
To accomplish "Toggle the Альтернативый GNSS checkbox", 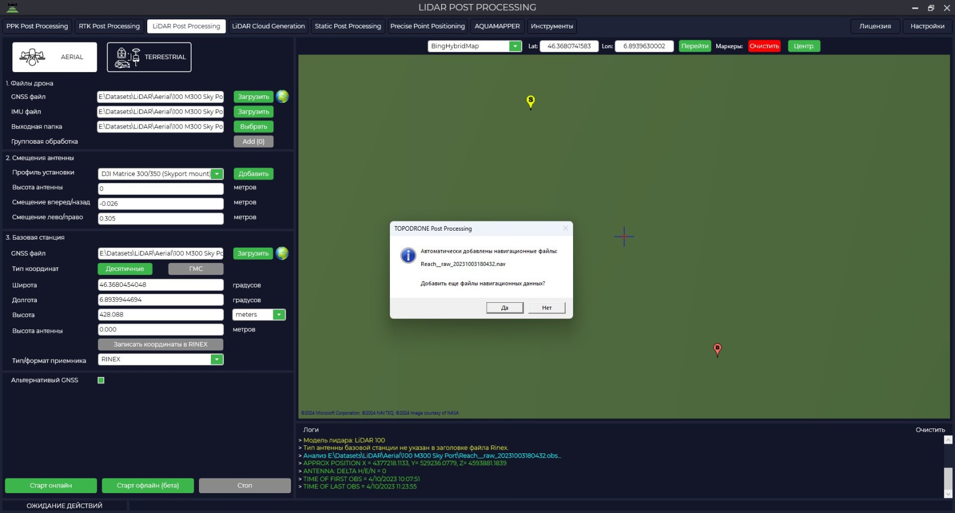I will pos(101,381).
